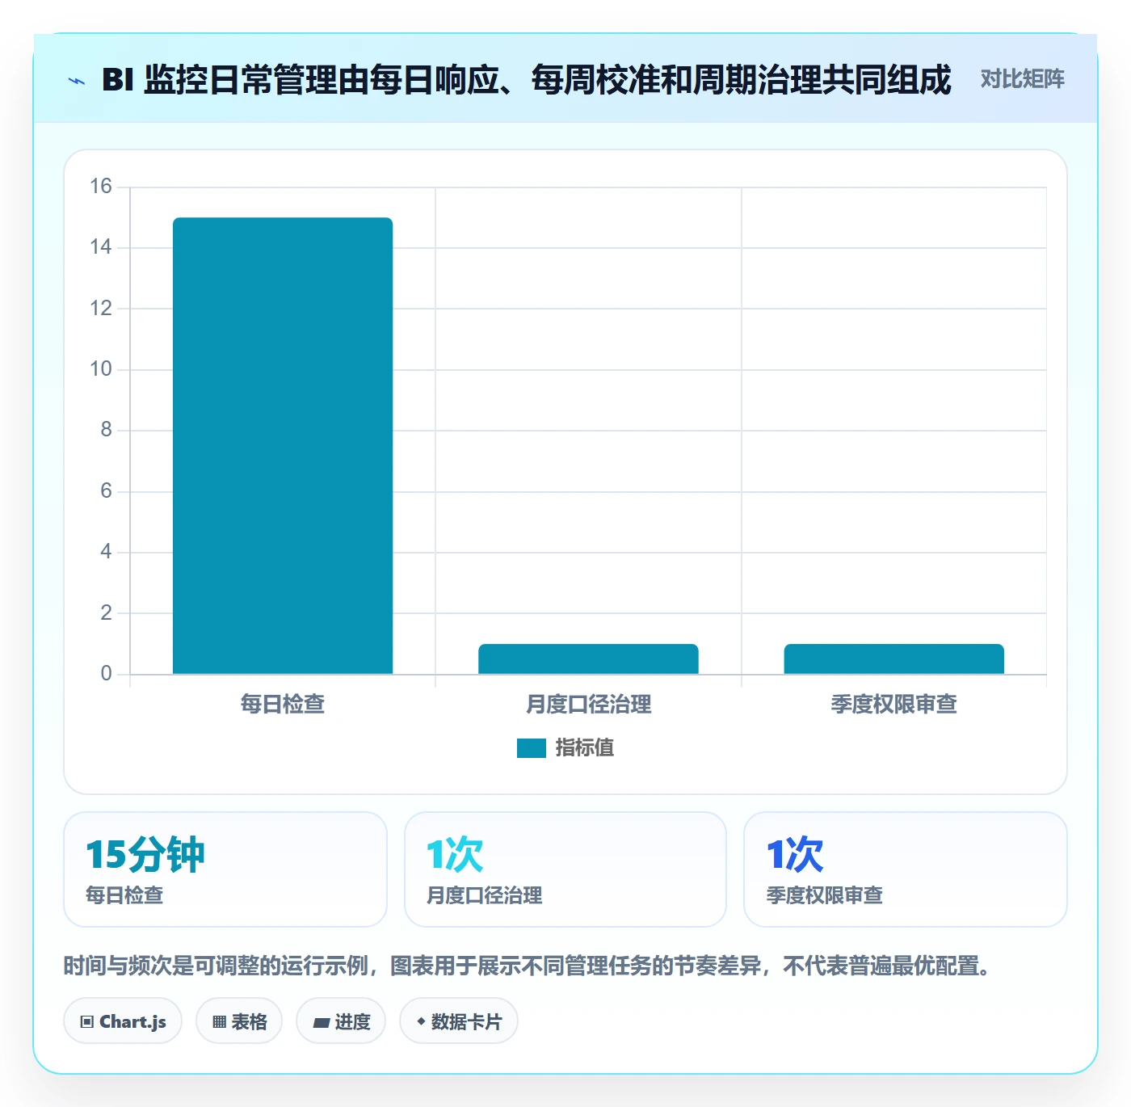Screen dimensions: 1131x1107
Task: Toggle the 指标值 legend item
Action: click(x=565, y=748)
